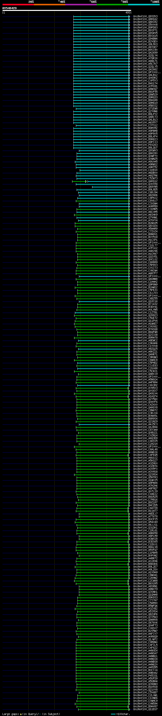
Task: Open hit UniRef100_Q8H162
Action: (x=145, y=19)
